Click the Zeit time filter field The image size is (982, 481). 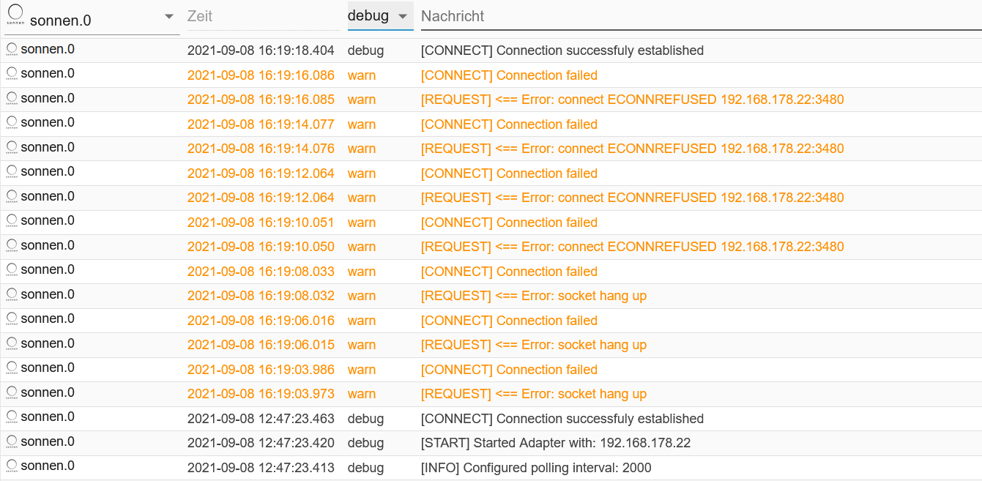264,16
